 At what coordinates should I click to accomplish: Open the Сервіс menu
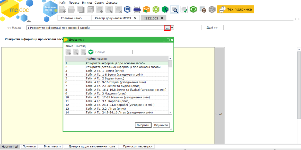click(x=99, y=3)
